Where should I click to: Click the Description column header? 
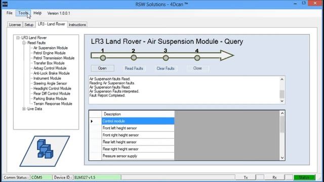[x=138, y=114]
